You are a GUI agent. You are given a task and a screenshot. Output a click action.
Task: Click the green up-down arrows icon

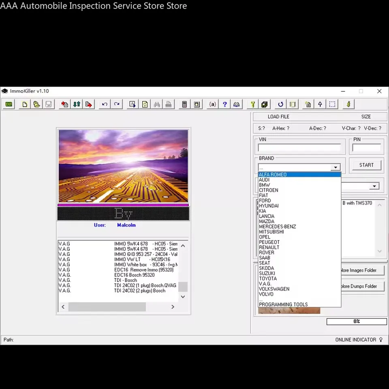point(77,104)
